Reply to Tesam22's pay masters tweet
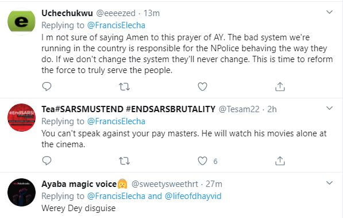 47,161
